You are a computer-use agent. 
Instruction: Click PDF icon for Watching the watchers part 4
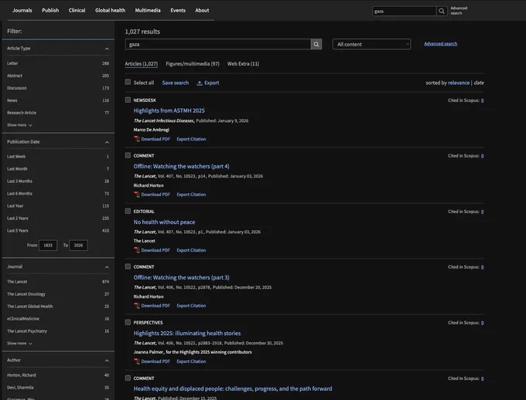[137, 195]
